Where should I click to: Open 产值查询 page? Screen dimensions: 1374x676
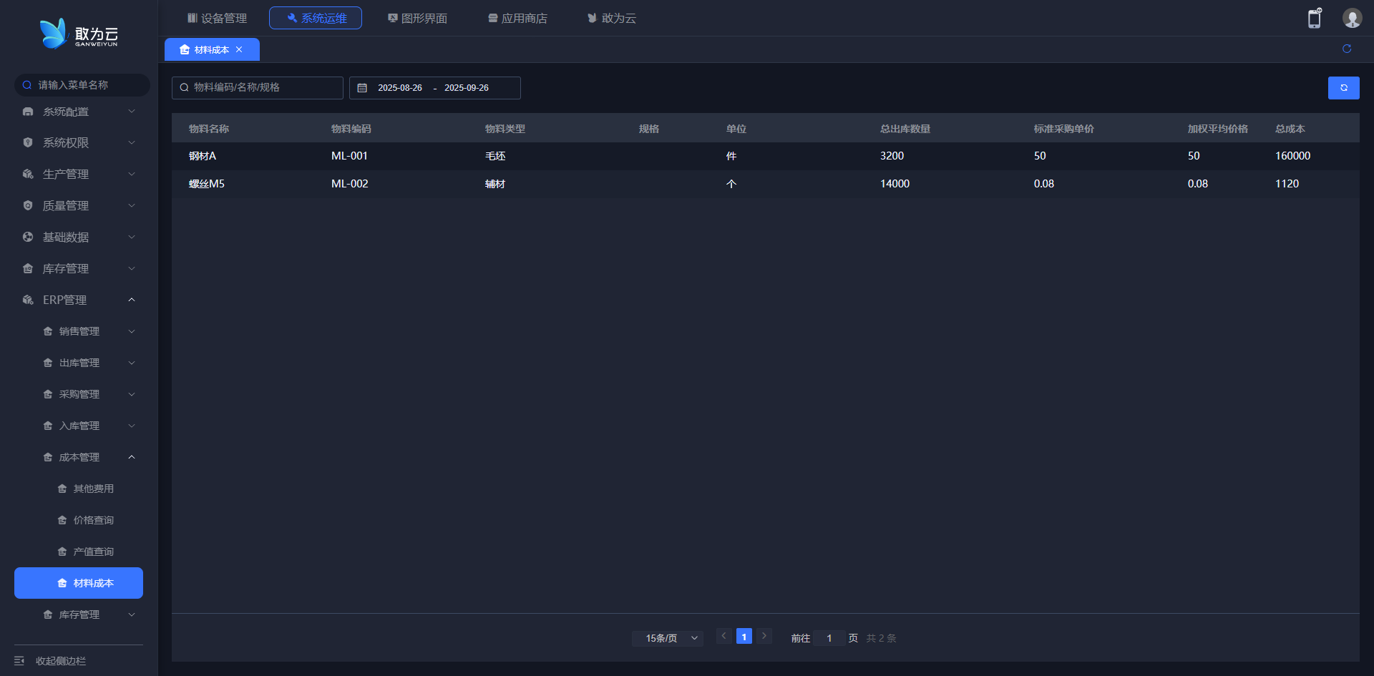(79, 552)
